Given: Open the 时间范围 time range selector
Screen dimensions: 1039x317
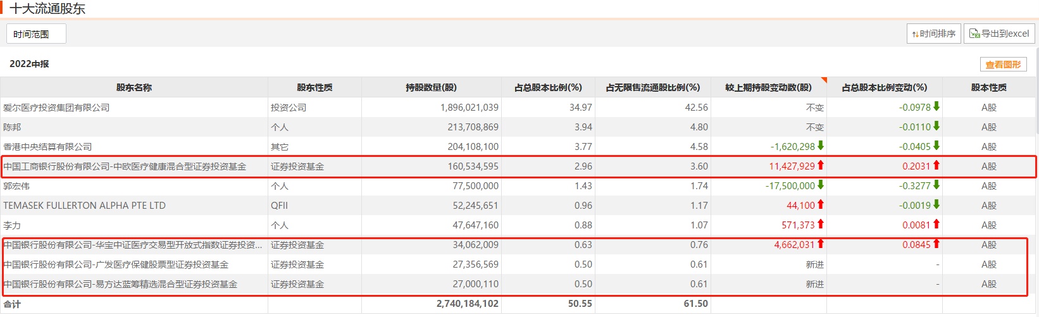Looking at the screenshot, I should (36, 34).
